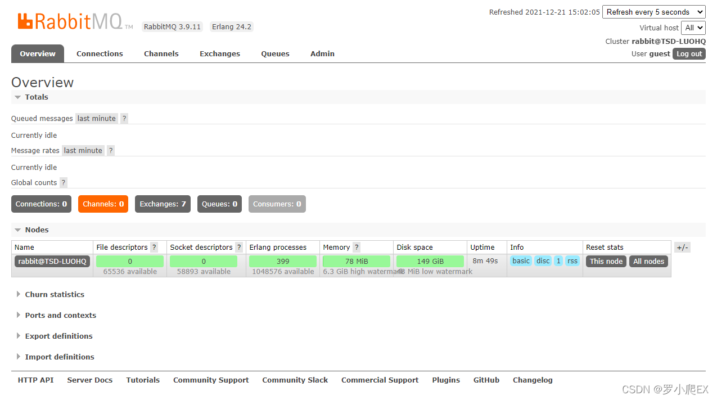This screenshot has width=717, height=400.
Task: Switch to the Overview tab
Action: (x=38, y=54)
